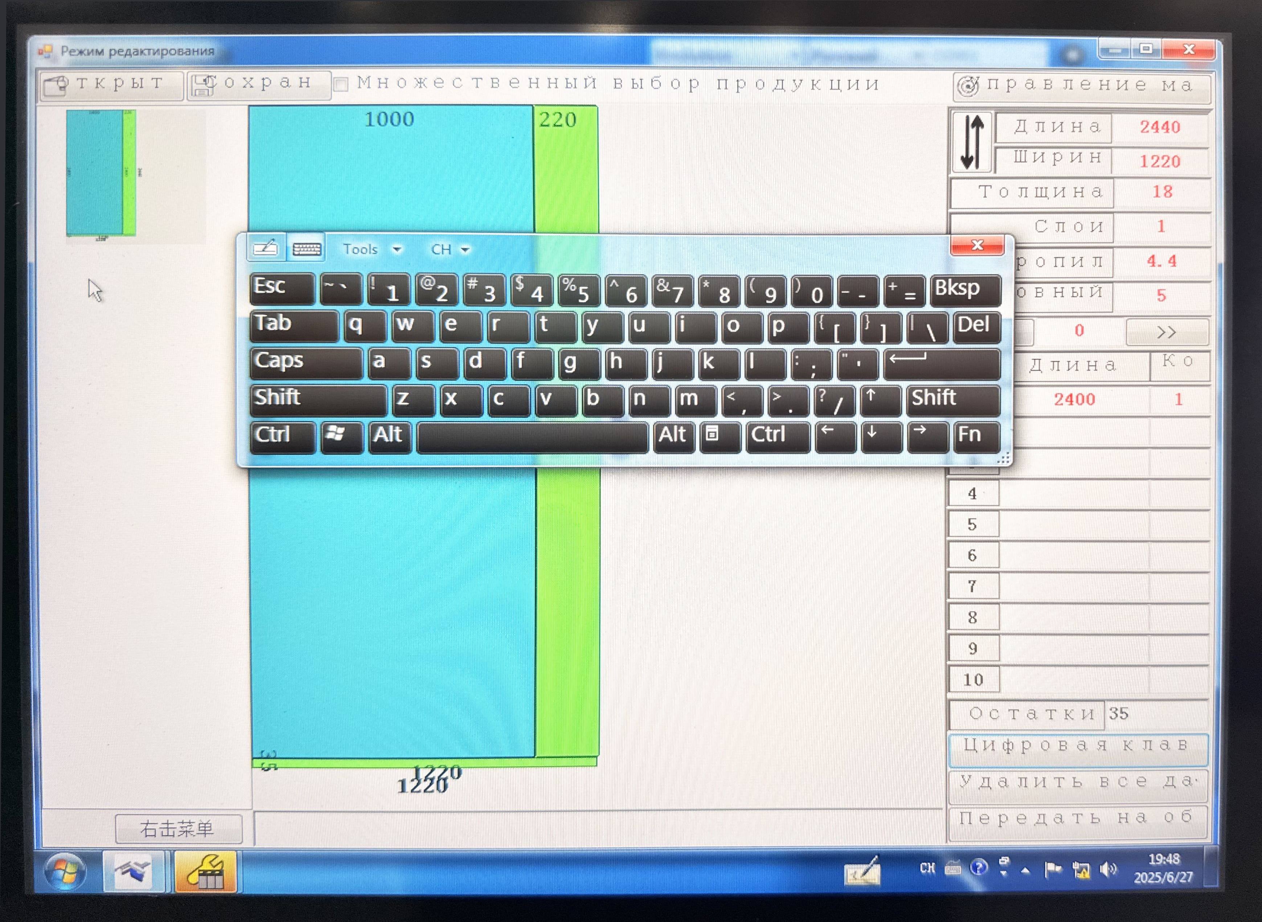This screenshot has height=922, width=1262.
Task: Open the yellow wrench taskbar application
Action: 205,872
